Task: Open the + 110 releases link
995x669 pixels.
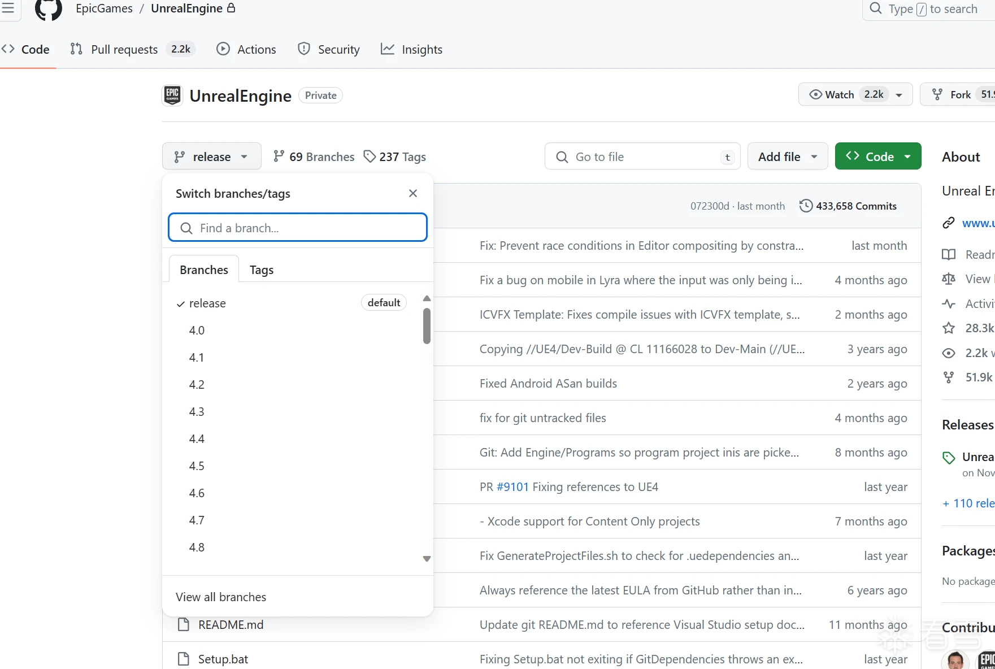Action: click(x=968, y=503)
